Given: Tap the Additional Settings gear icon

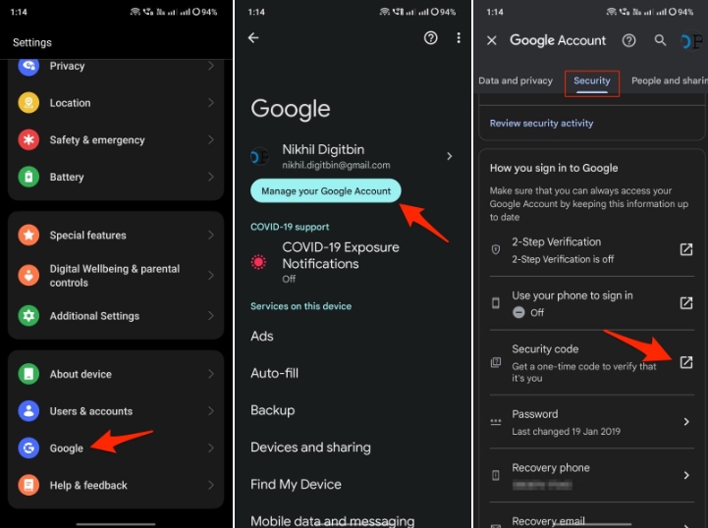Looking at the screenshot, I should 28,316.
